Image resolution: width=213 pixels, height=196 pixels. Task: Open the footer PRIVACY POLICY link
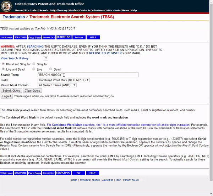click(x=131, y=180)
